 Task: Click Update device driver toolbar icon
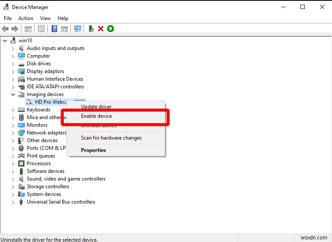tap(91, 29)
